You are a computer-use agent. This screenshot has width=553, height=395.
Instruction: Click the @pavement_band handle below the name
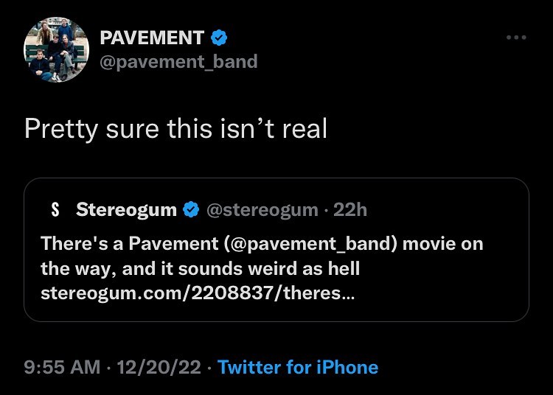tap(178, 61)
